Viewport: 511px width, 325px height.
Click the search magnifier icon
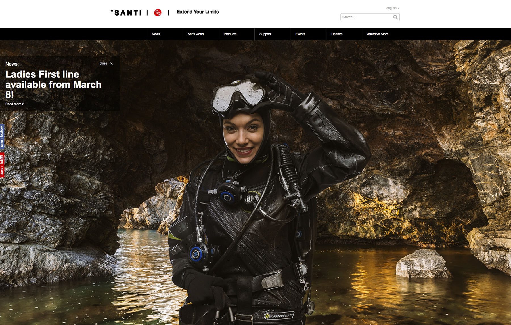[395, 17]
